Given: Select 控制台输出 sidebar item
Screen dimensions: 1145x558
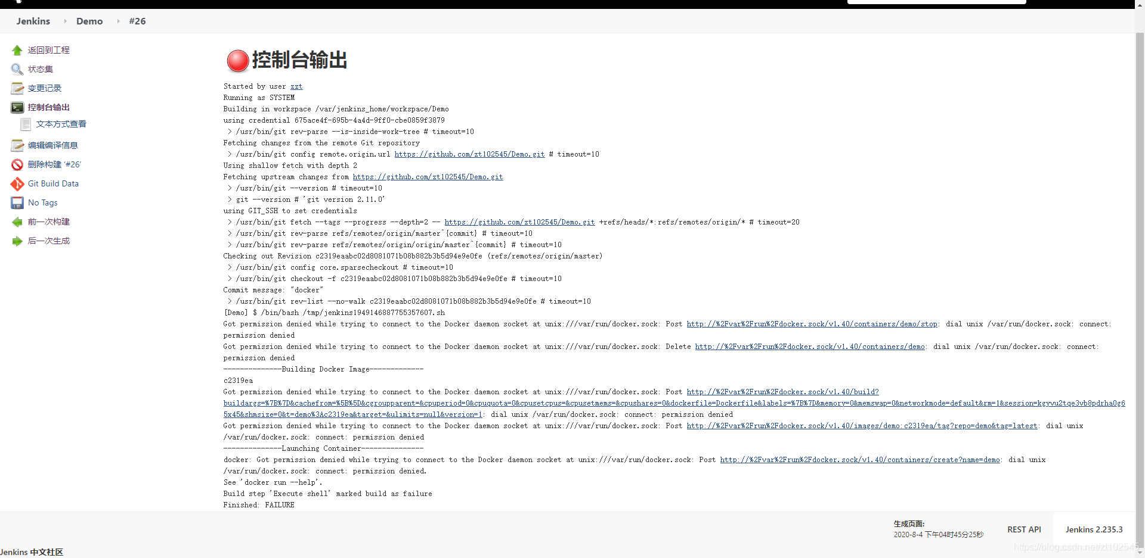Looking at the screenshot, I should (49, 107).
